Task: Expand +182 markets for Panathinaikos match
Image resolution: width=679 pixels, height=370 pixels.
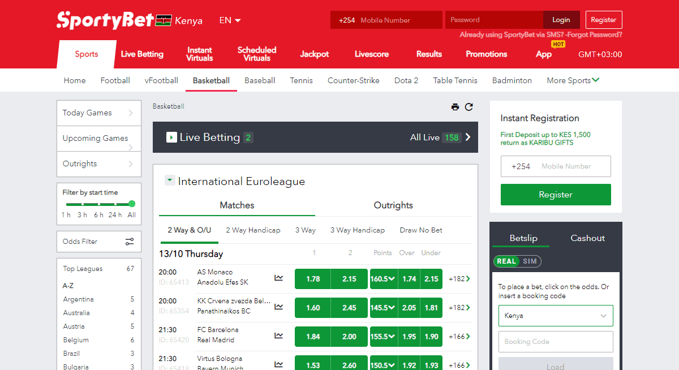Action: point(459,308)
